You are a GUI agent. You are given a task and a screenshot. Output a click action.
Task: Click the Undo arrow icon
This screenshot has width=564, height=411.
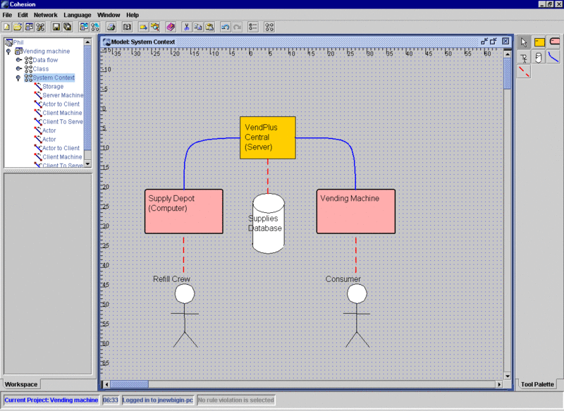(225, 27)
